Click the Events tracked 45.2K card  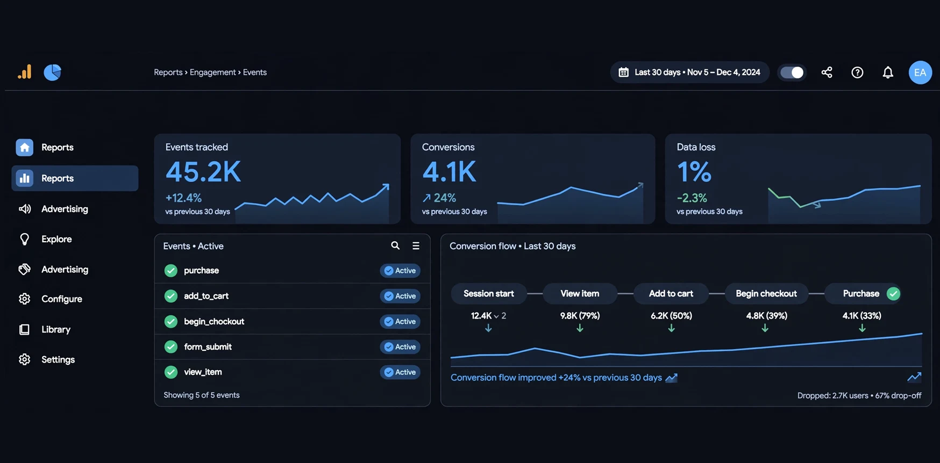pyautogui.click(x=277, y=179)
